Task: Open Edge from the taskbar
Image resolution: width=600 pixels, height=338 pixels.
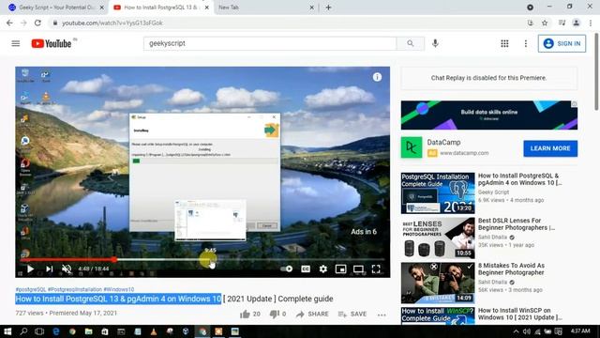Action: (56, 331)
